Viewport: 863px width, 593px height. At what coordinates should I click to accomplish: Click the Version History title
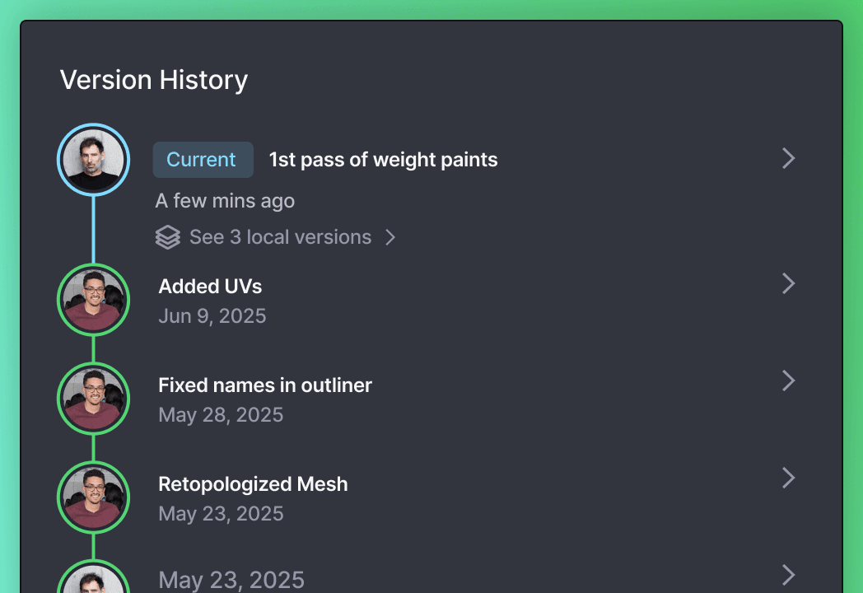coord(153,79)
